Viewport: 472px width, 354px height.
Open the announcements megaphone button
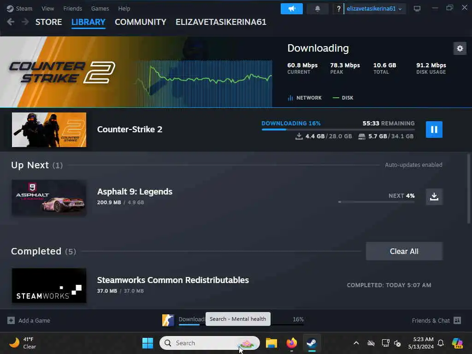pyautogui.click(x=291, y=9)
